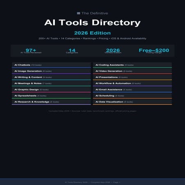Image resolution: width=185 pixels, height=185 pixels.
Task: Jump to AI Email Assistance category
Action: pos(132,90)
